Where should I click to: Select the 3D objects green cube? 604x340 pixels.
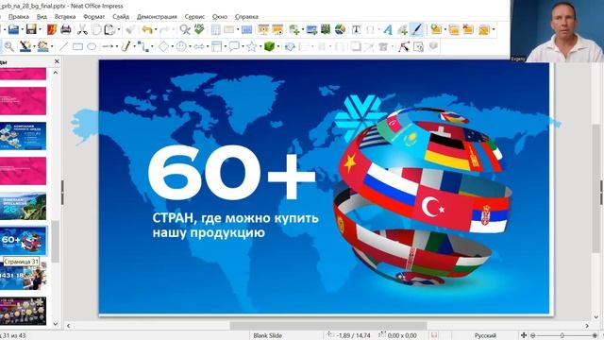[x=269, y=46]
